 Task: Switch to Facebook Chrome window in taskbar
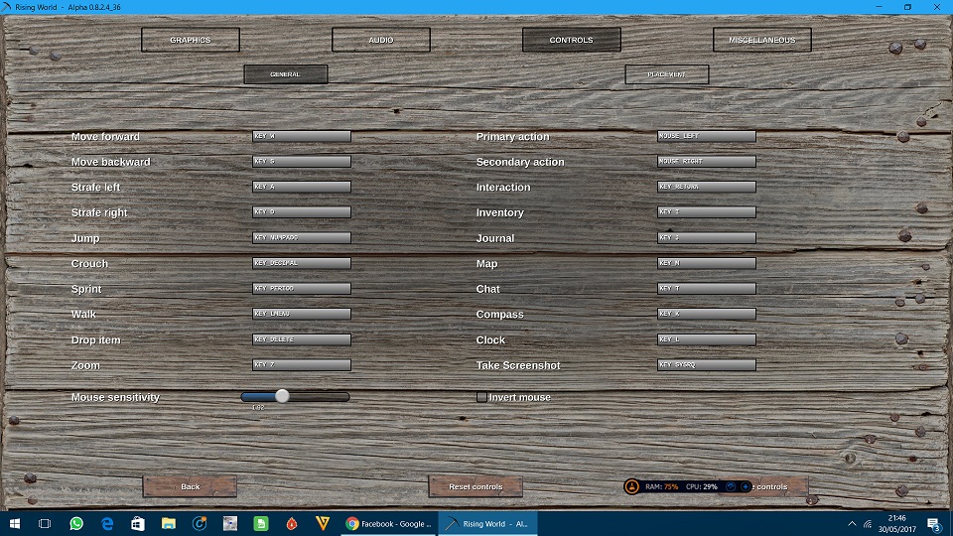388,523
